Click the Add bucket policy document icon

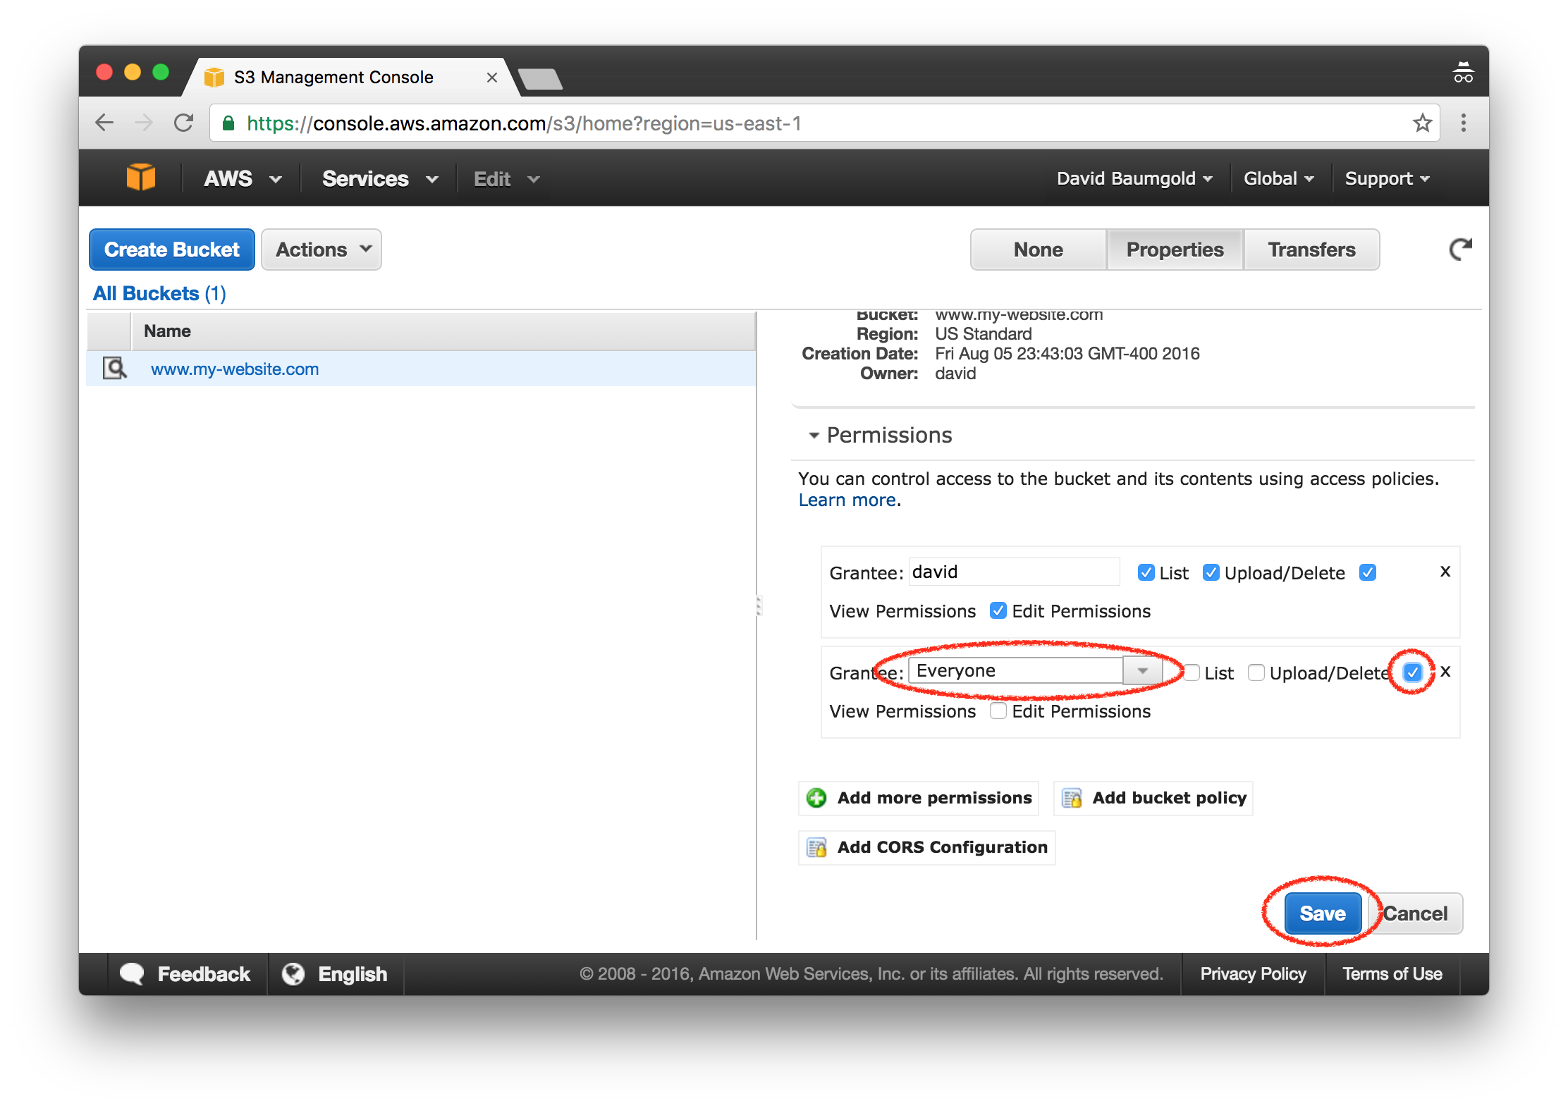[1072, 798]
